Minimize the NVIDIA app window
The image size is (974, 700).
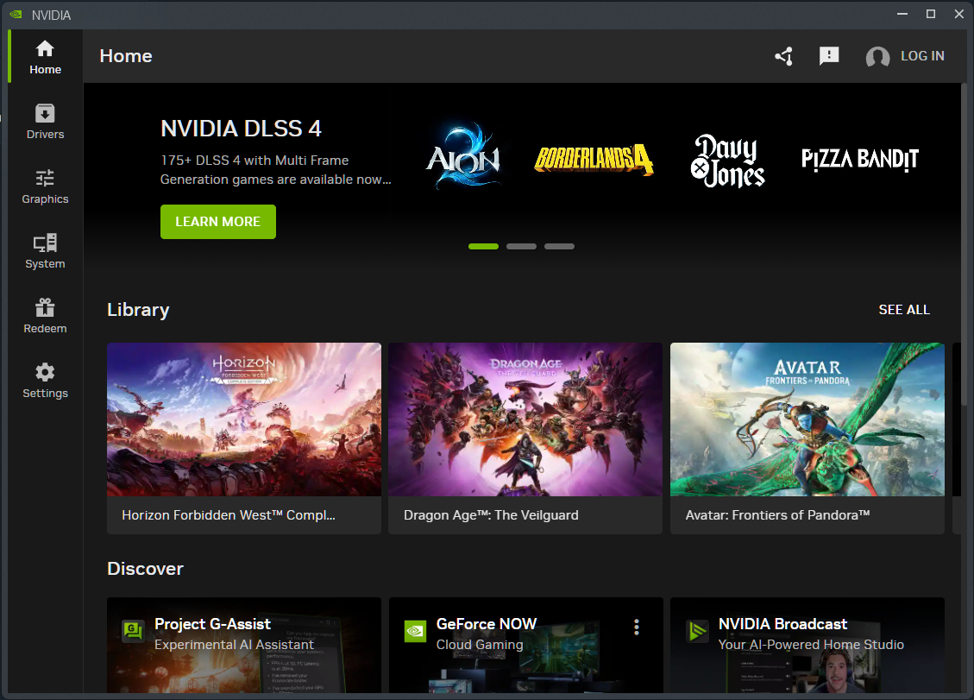(902, 15)
